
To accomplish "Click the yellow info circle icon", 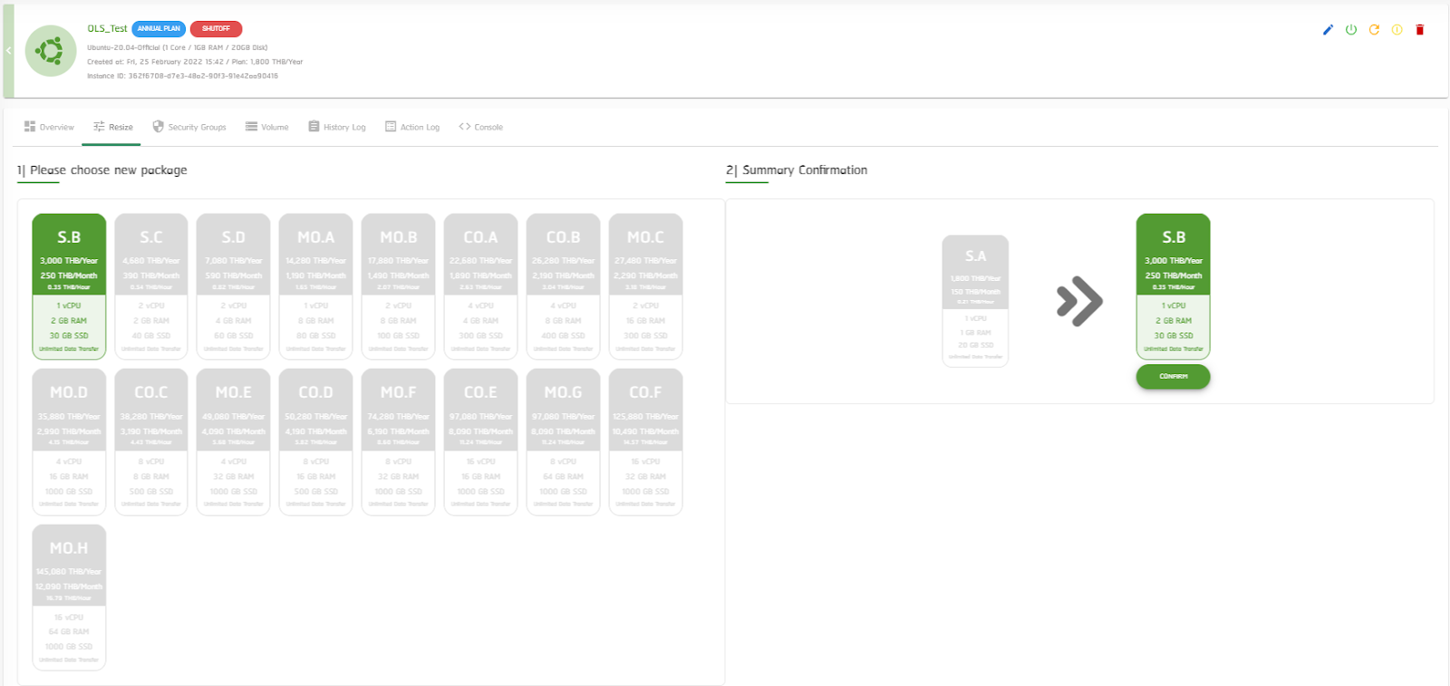I will (1397, 30).
